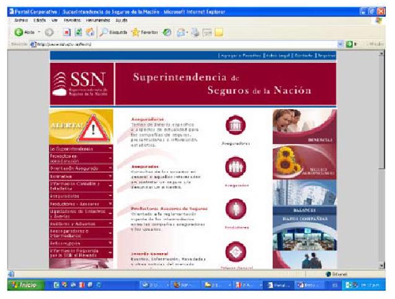Viewport: 395px width, 299px height.
Task: Click the ALERTA warning triangle banner
Action: [x=81, y=127]
